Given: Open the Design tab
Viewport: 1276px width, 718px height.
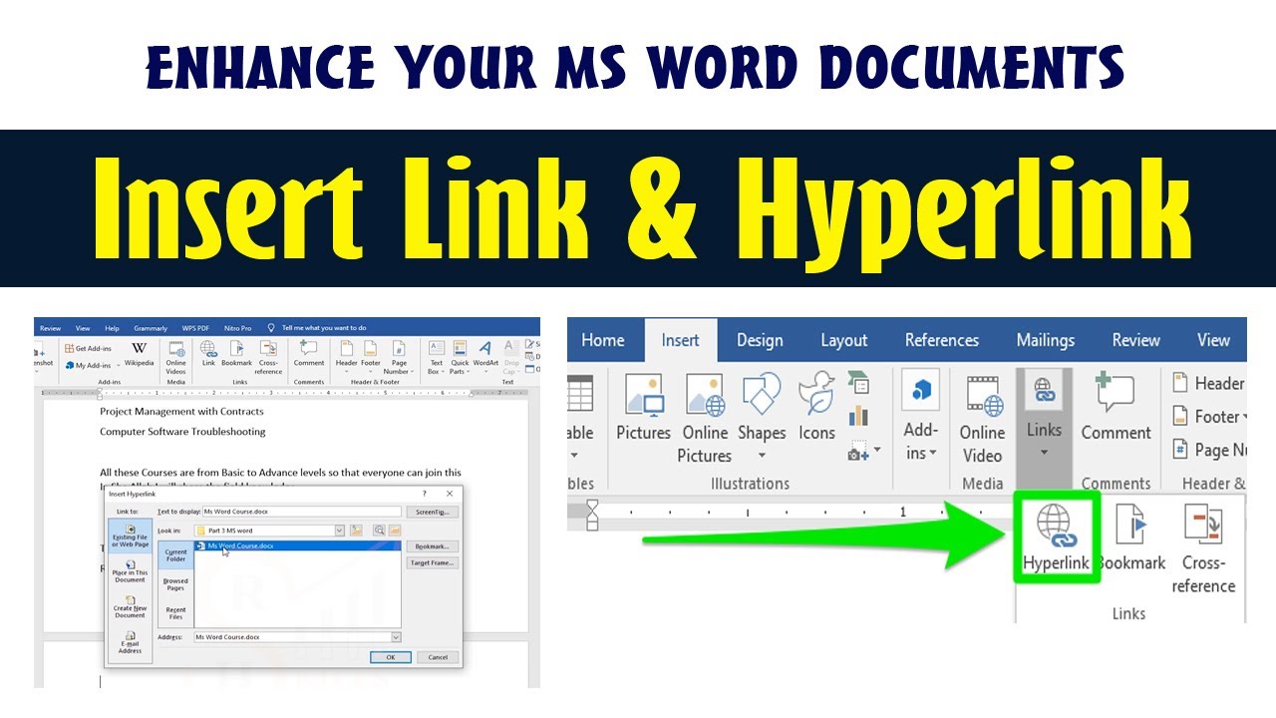Looking at the screenshot, I should (759, 340).
